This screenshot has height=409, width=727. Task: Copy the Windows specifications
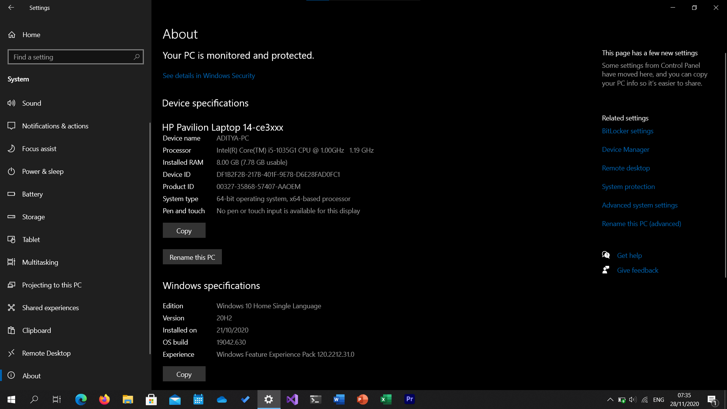pos(184,374)
